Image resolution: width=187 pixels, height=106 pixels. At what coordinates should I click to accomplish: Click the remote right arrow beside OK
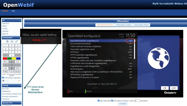point(18,65)
